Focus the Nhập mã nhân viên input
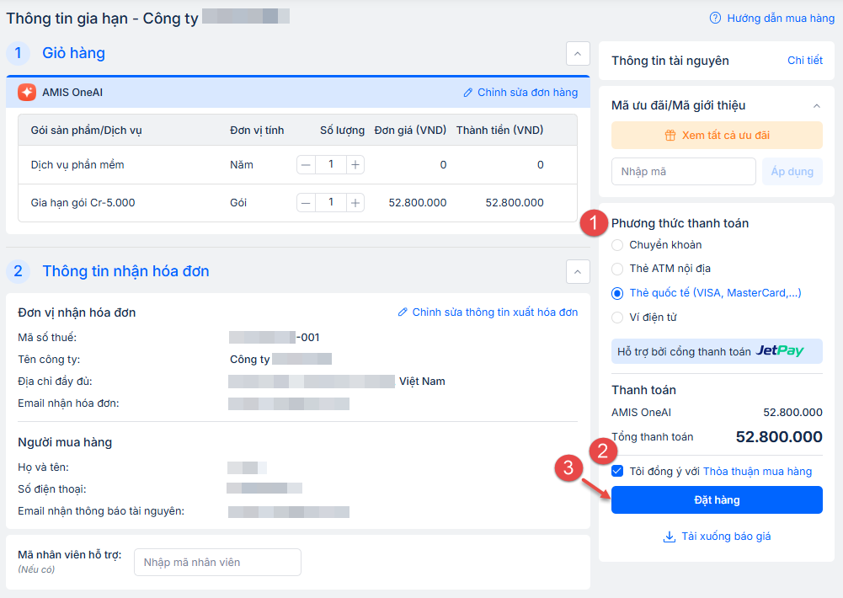The height and width of the screenshot is (598, 843). (x=217, y=563)
